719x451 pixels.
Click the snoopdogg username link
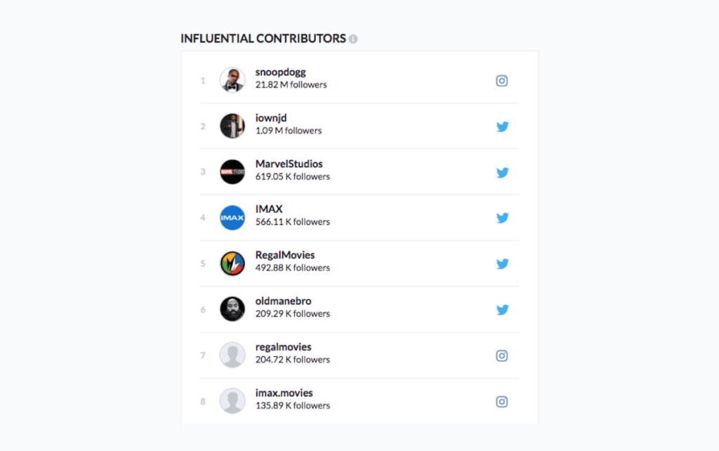280,72
